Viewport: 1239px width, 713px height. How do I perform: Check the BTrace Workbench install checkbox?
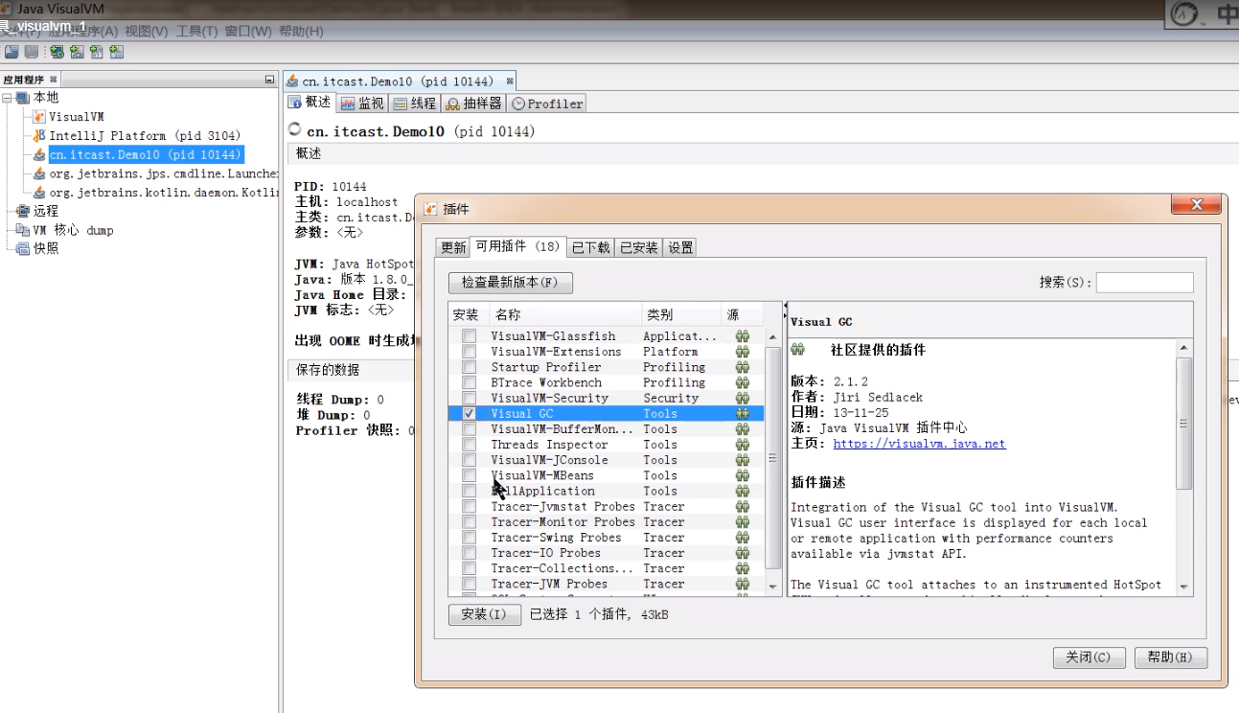pyautogui.click(x=469, y=382)
